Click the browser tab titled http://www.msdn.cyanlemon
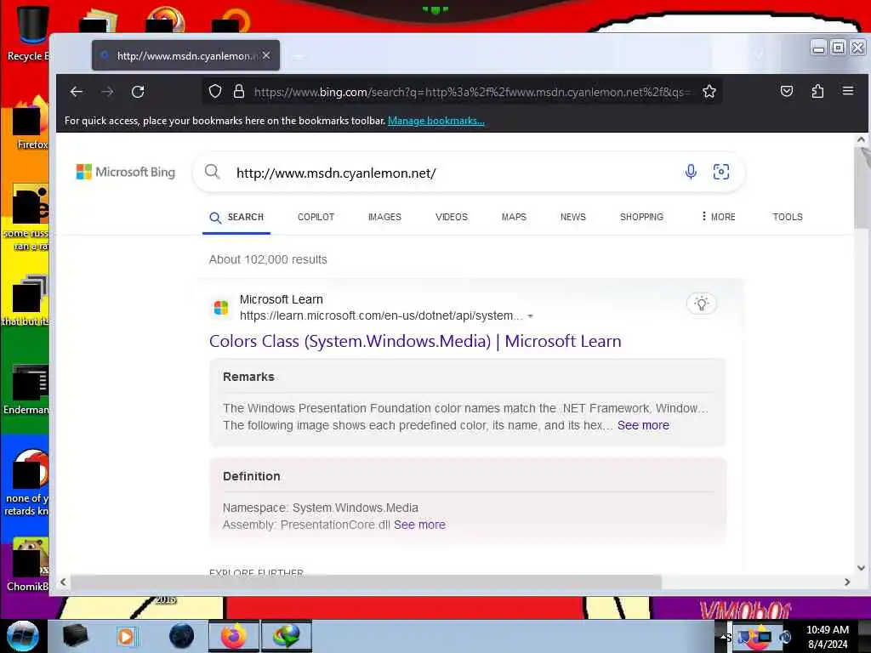The height and width of the screenshot is (653, 871). (185, 55)
